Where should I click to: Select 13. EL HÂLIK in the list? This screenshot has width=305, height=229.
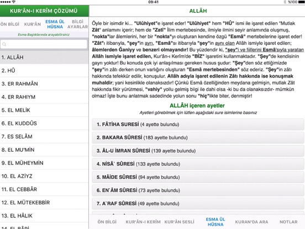[44, 216]
